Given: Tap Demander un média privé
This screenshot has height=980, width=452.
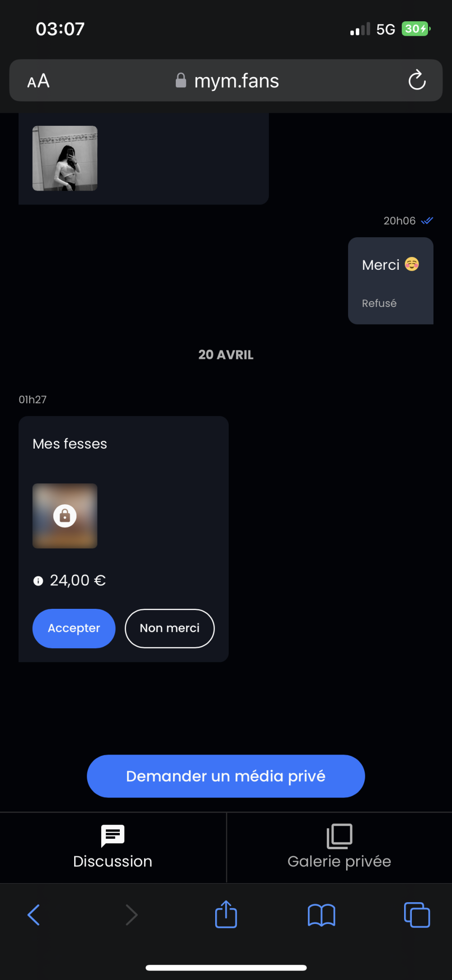Looking at the screenshot, I should (x=226, y=776).
